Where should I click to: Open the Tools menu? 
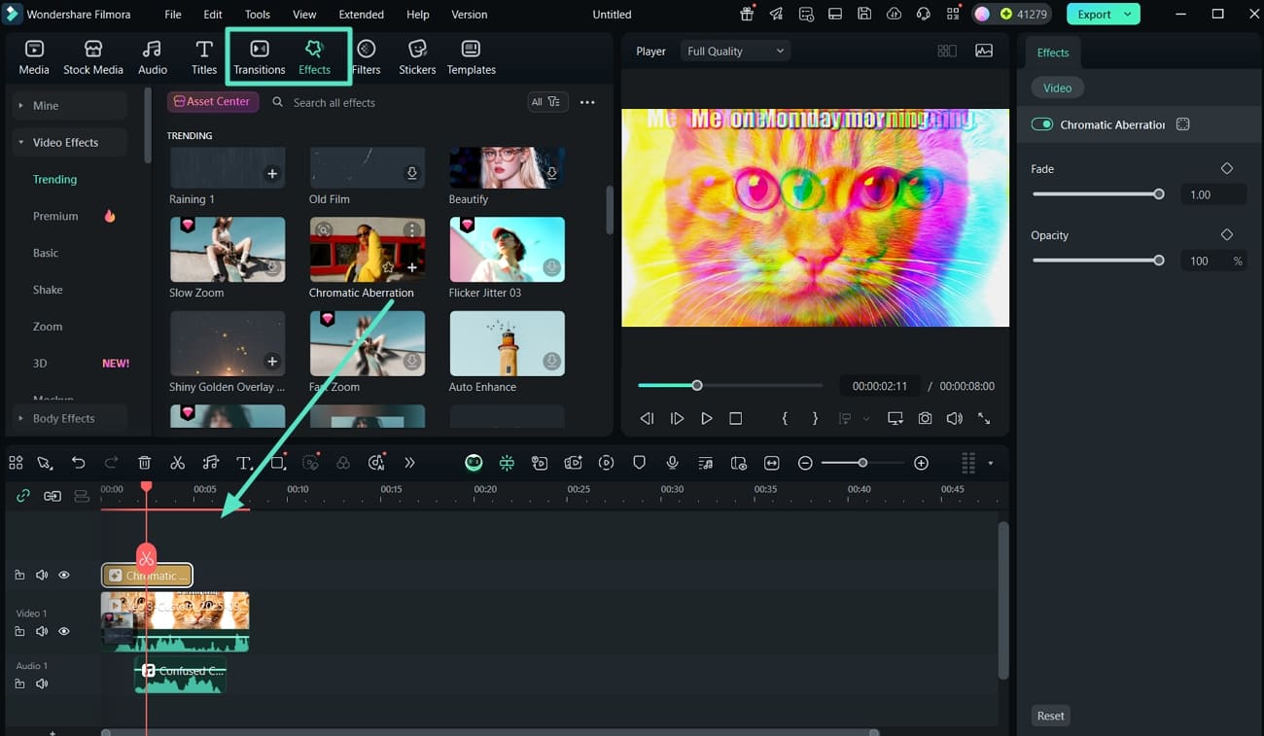tap(258, 15)
